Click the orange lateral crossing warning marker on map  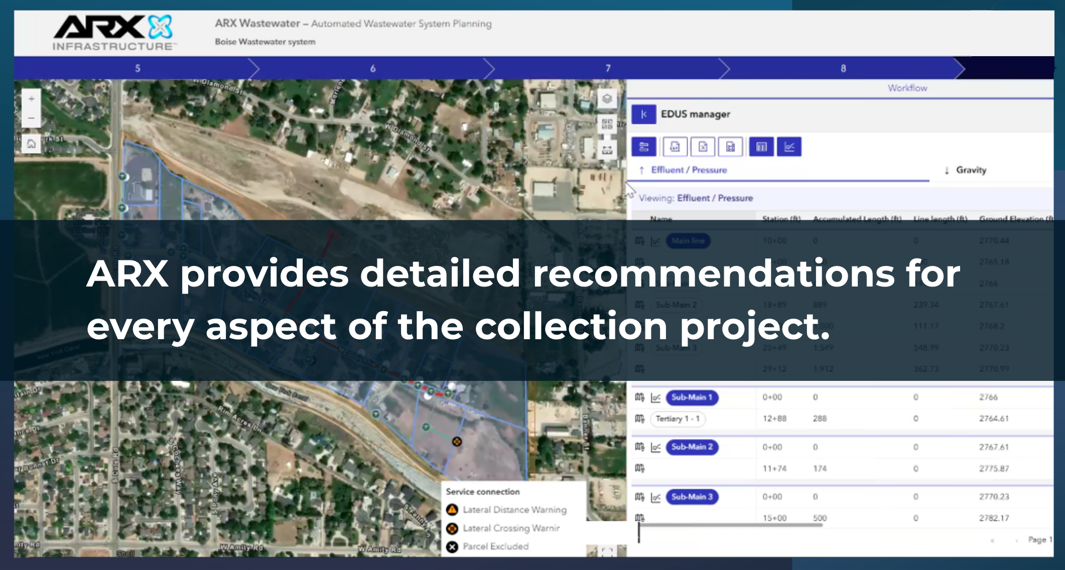pos(457,442)
